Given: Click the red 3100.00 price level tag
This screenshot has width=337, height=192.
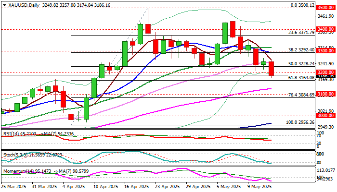Looking at the screenshot, I should [325, 94].
